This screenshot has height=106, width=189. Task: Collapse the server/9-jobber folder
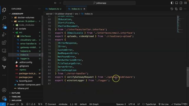(x=12, y=21)
